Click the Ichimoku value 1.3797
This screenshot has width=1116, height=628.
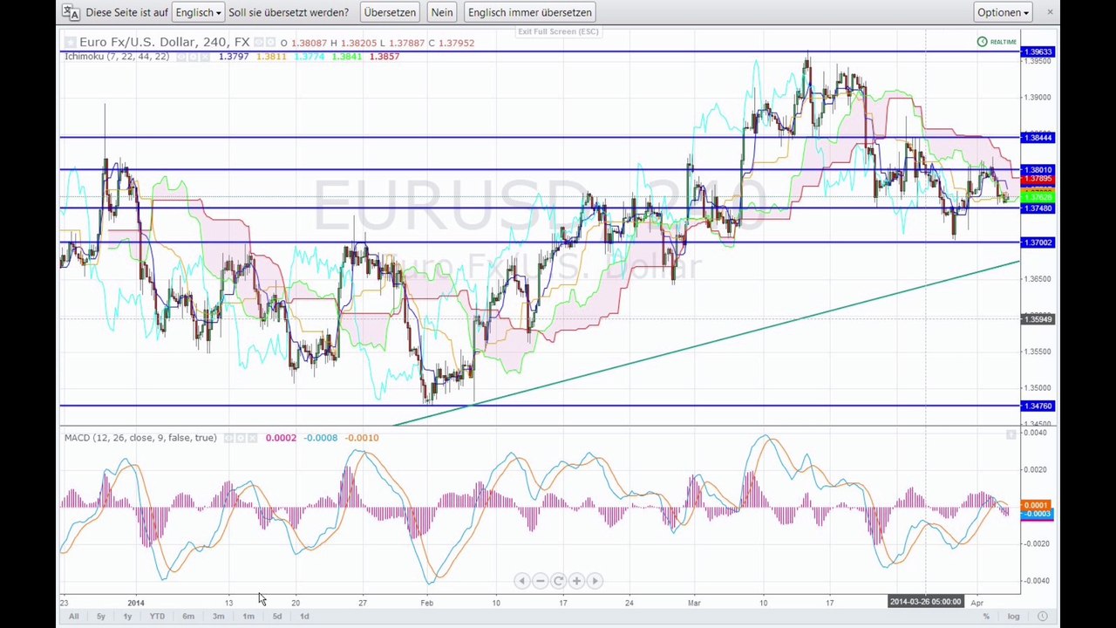click(x=233, y=57)
